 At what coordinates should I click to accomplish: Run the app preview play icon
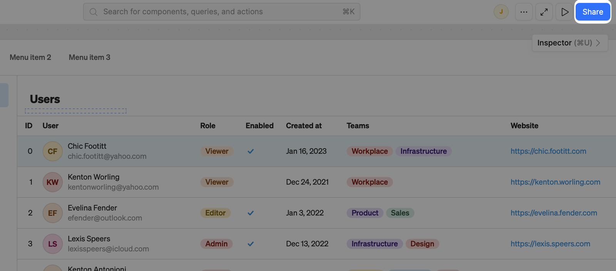pyautogui.click(x=565, y=12)
